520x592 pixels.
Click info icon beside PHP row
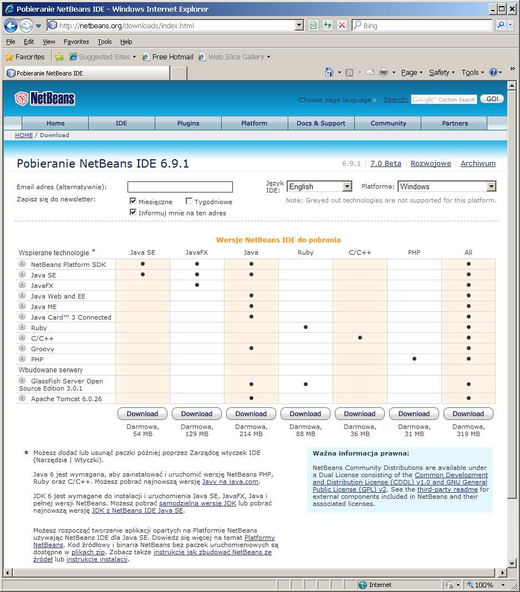22,359
